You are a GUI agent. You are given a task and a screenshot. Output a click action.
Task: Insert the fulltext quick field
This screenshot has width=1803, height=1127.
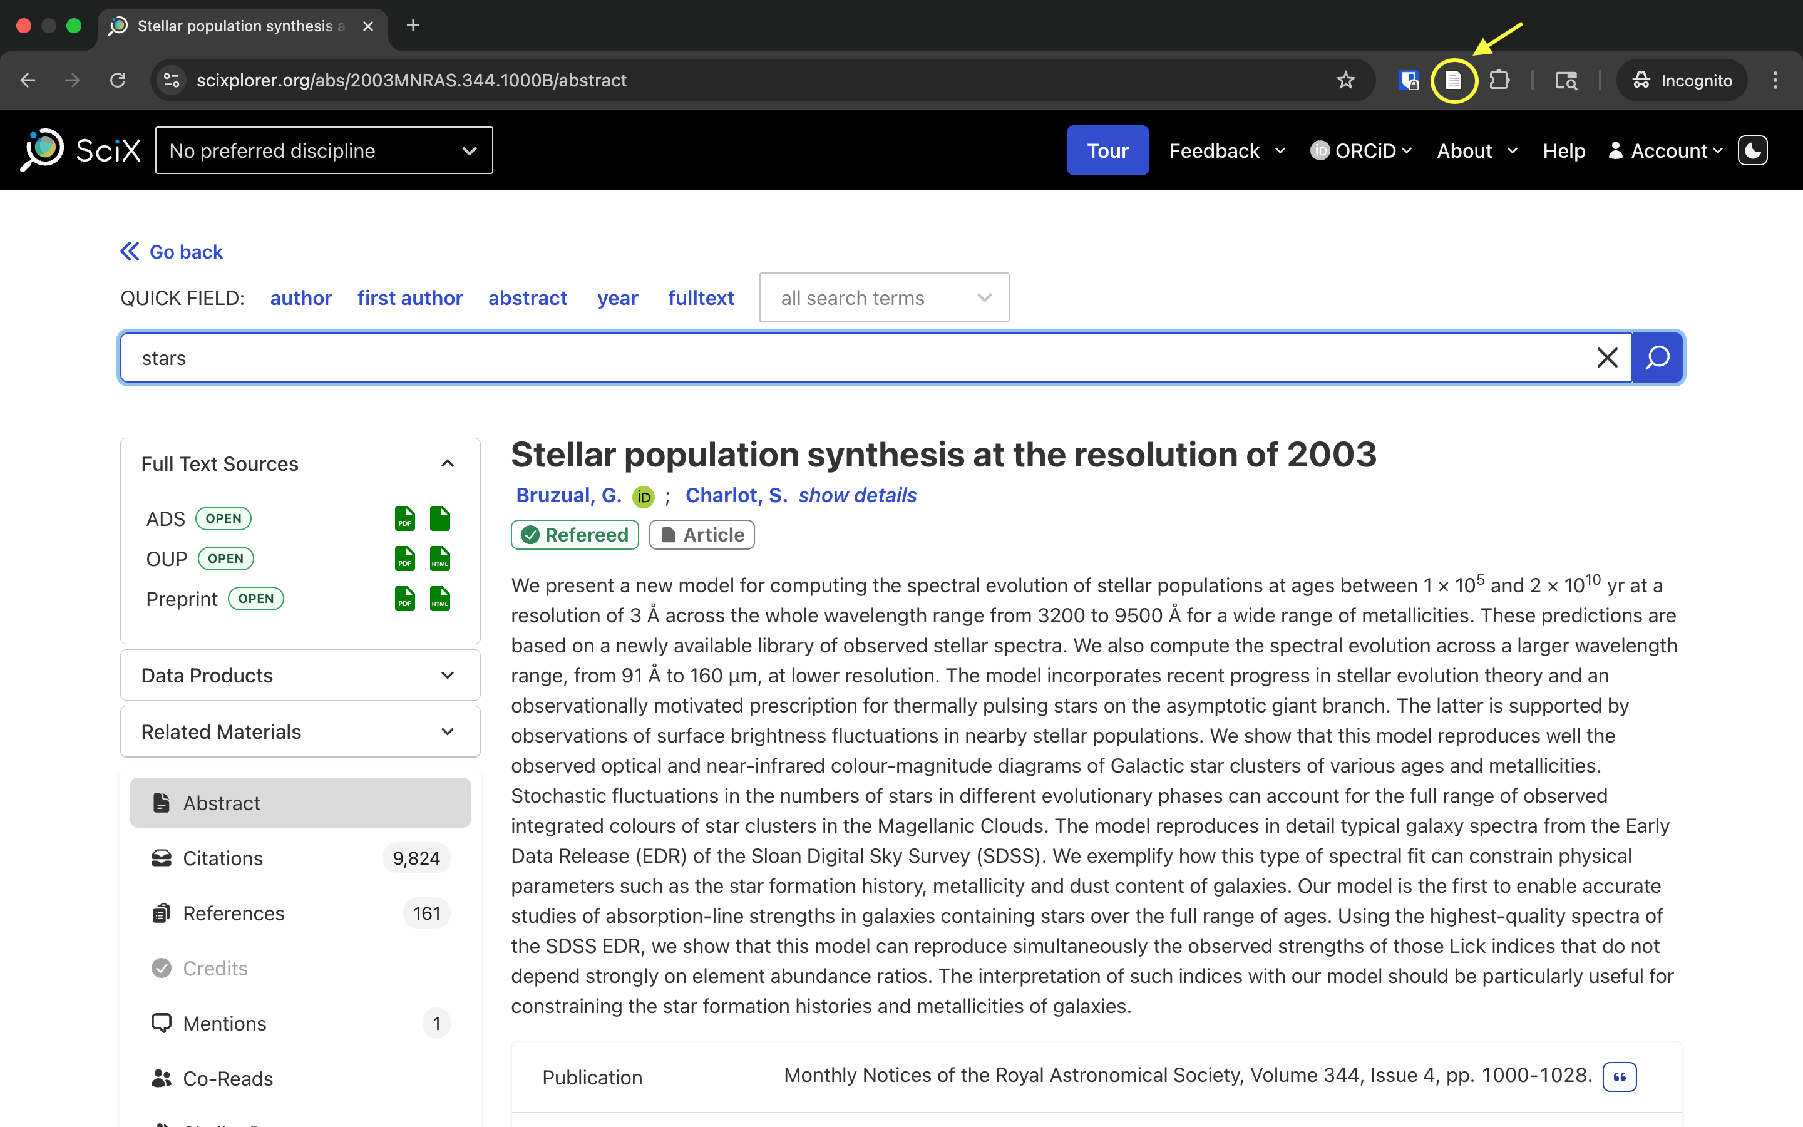click(x=701, y=298)
